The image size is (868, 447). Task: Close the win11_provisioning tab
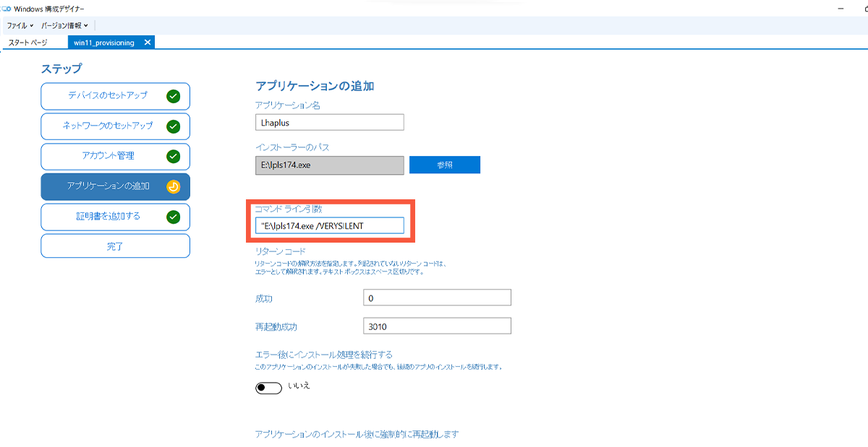click(x=148, y=43)
